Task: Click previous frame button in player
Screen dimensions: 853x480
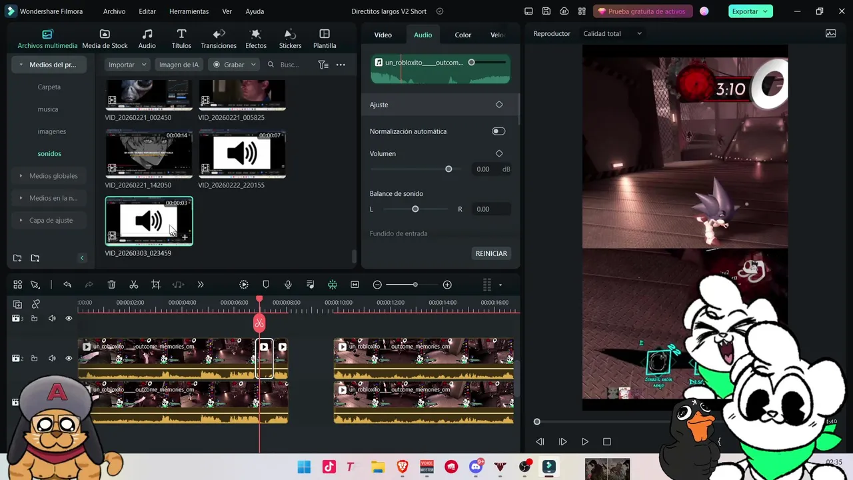Action: click(540, 441)
